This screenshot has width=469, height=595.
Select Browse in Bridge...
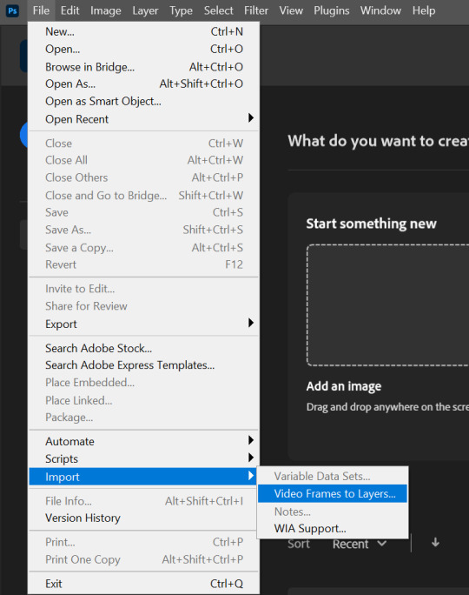click(x=143, y=67)
